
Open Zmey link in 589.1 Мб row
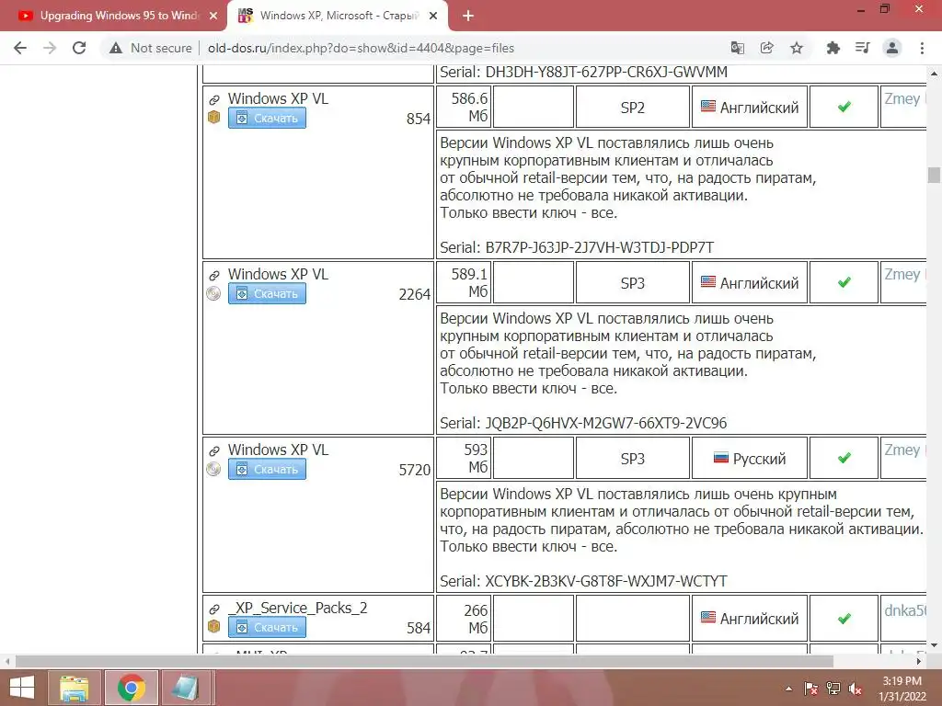(x=903, y=274)
